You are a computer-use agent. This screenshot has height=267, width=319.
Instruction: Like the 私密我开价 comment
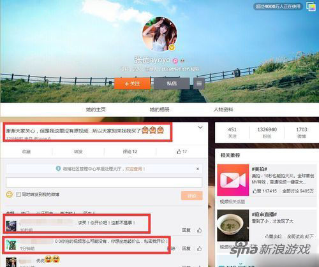[x=200, y=249]
